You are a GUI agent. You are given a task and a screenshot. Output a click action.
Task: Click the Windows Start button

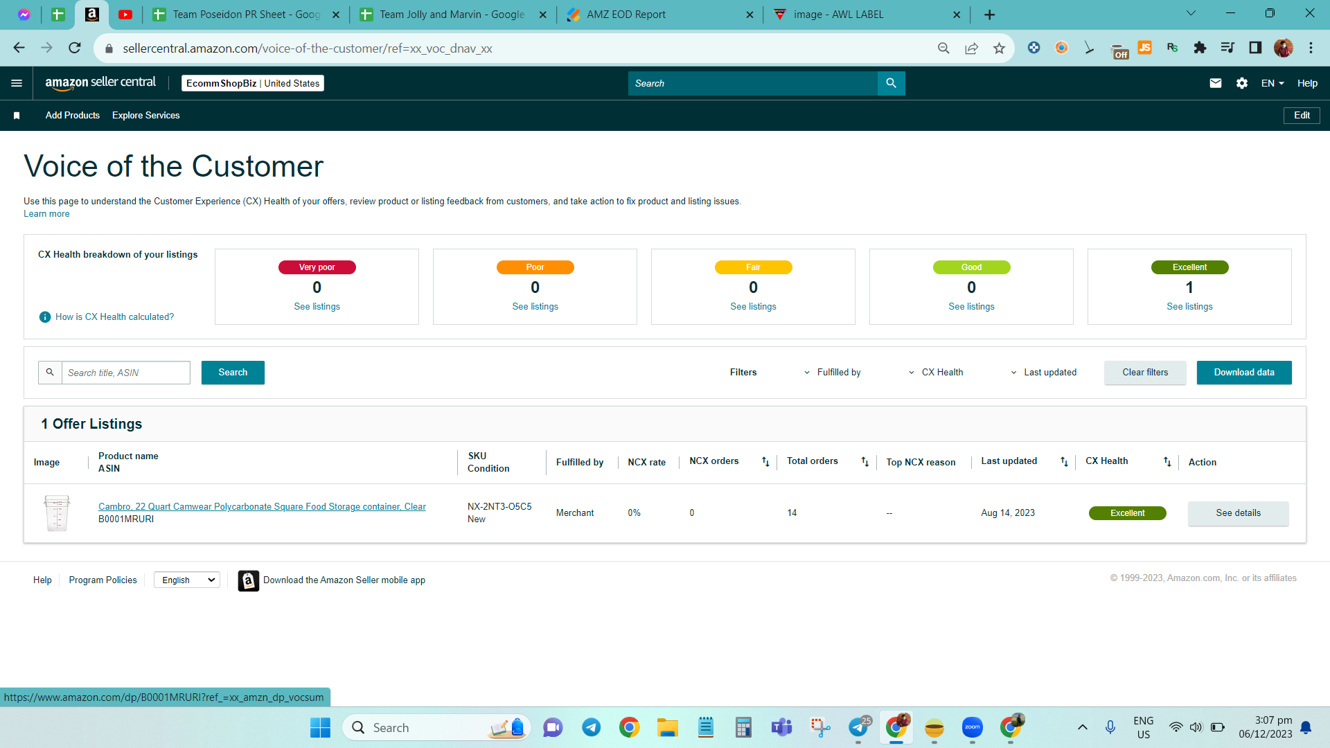click(320, 728)
